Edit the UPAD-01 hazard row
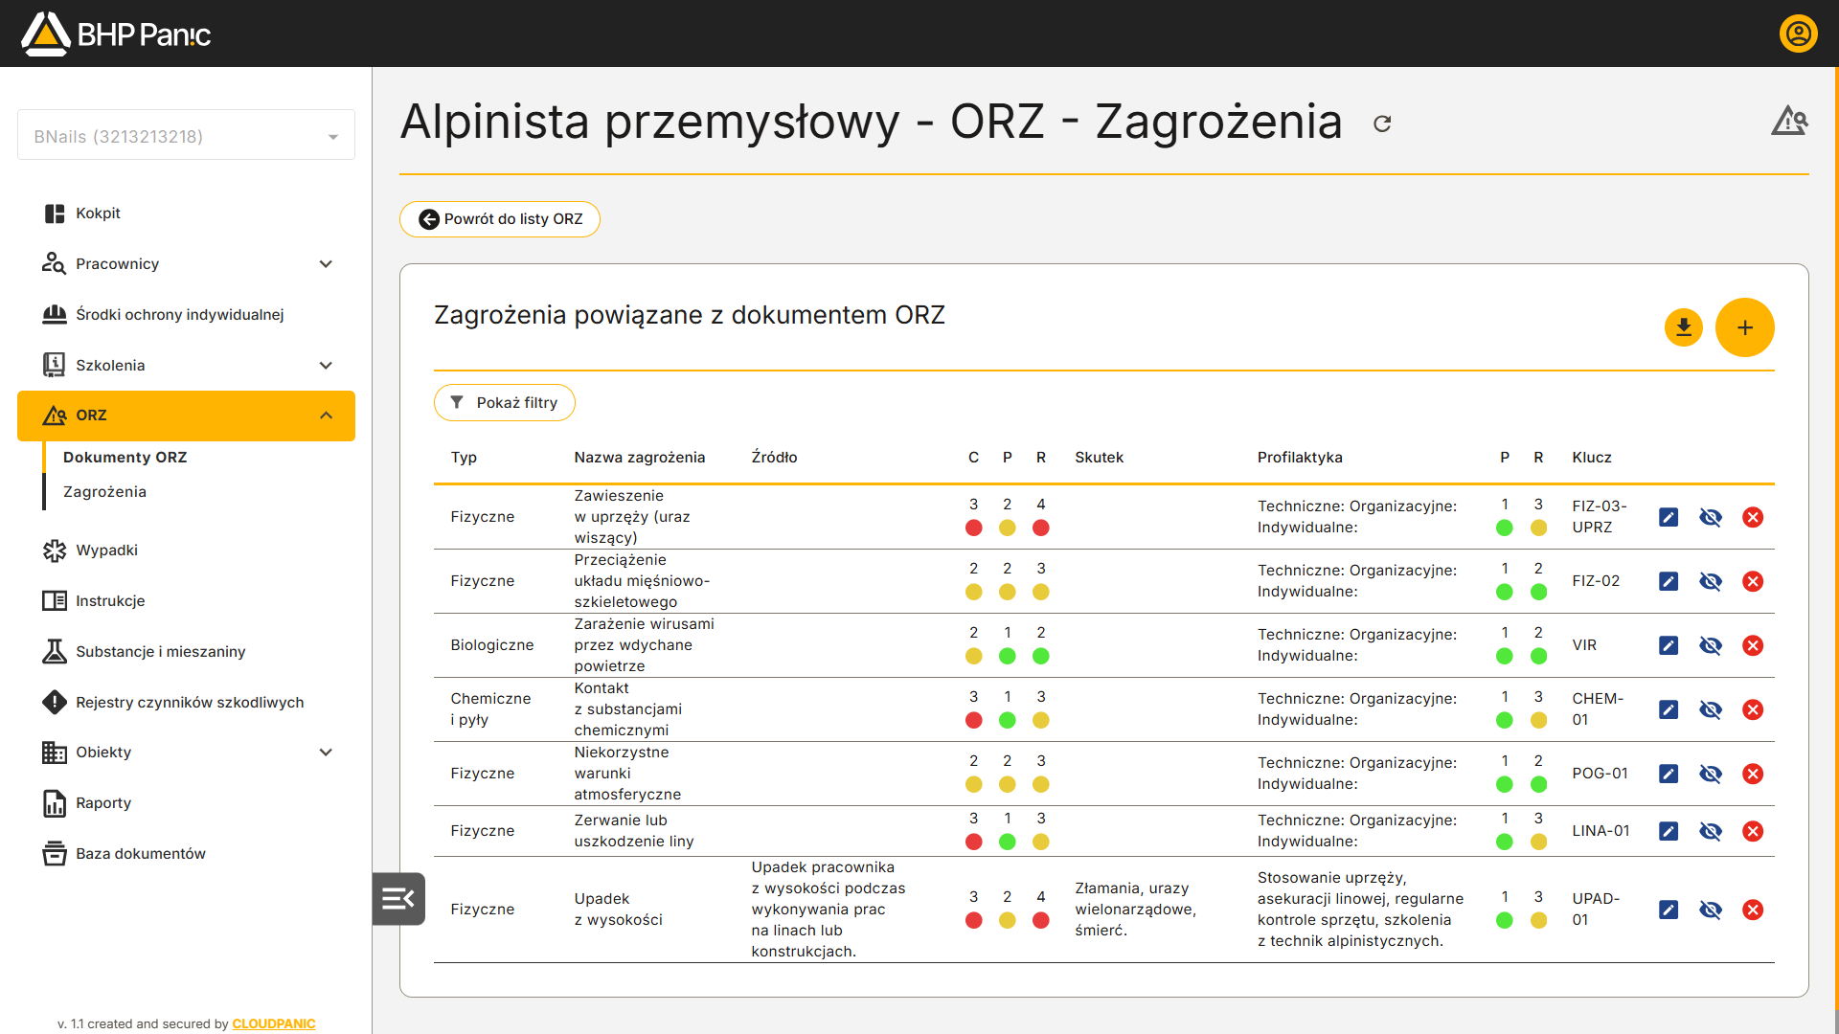The height and width of the screenshot is (1034, 1839). tap(1668, 910)
